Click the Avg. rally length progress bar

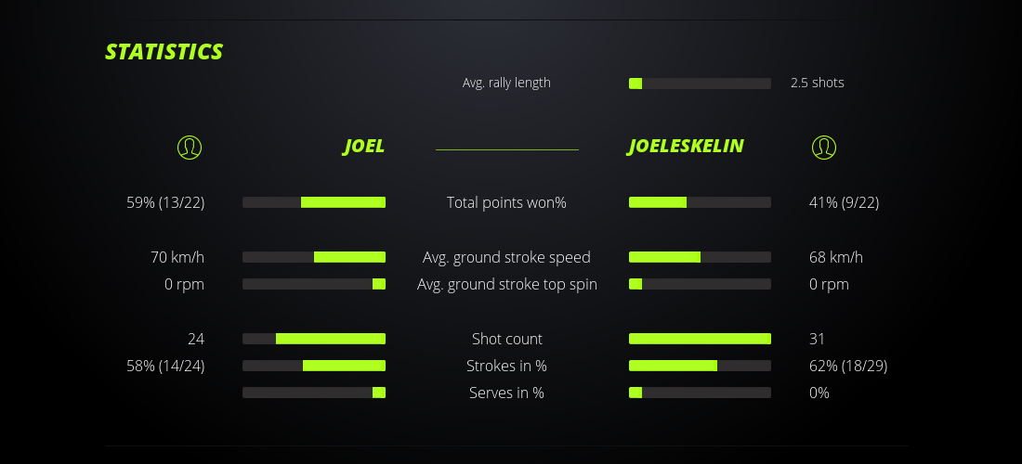click(x=700, y=84)
